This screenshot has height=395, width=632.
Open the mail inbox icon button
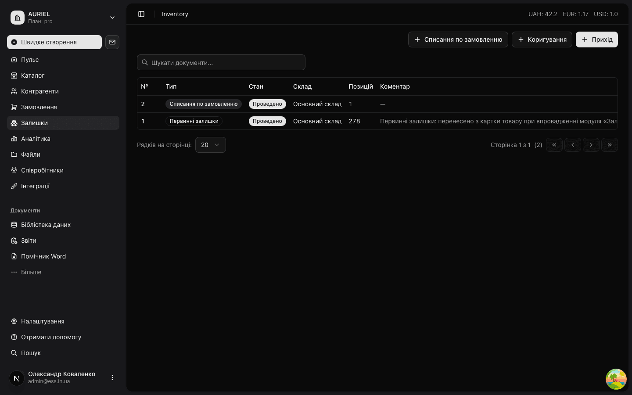[112, 42]
